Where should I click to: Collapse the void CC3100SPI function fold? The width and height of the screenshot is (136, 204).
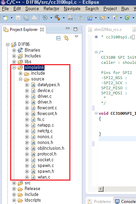(96, 113)
